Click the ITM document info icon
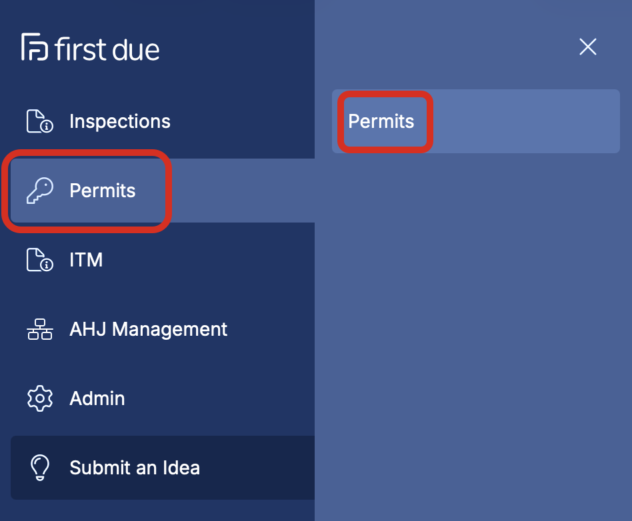 pyautogui.click(x=39, y=260)
